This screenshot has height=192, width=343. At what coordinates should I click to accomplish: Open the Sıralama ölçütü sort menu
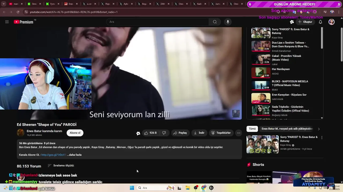point(61,166)
